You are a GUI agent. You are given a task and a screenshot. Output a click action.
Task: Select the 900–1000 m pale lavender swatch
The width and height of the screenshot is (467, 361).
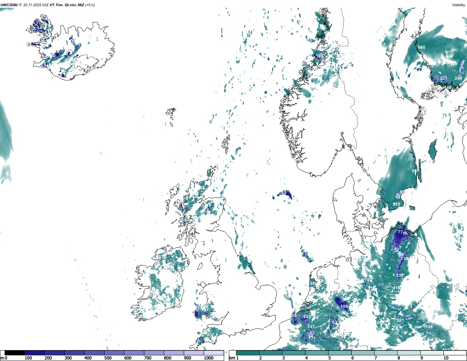194,353
